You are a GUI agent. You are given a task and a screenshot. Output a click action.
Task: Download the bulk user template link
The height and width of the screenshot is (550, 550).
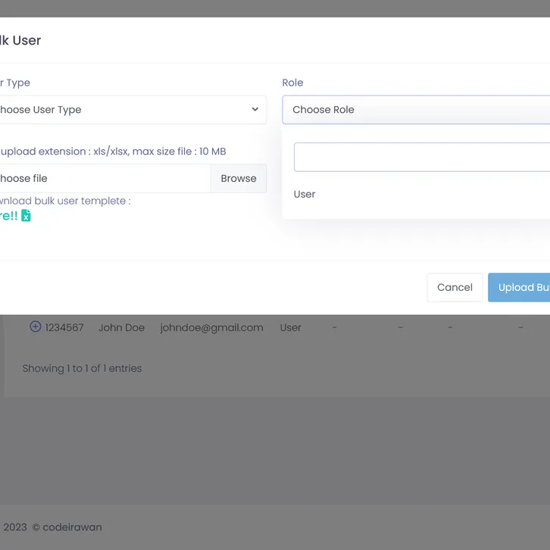click(x=8, y=216)
